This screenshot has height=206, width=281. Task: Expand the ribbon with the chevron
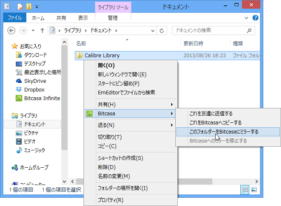246,18
